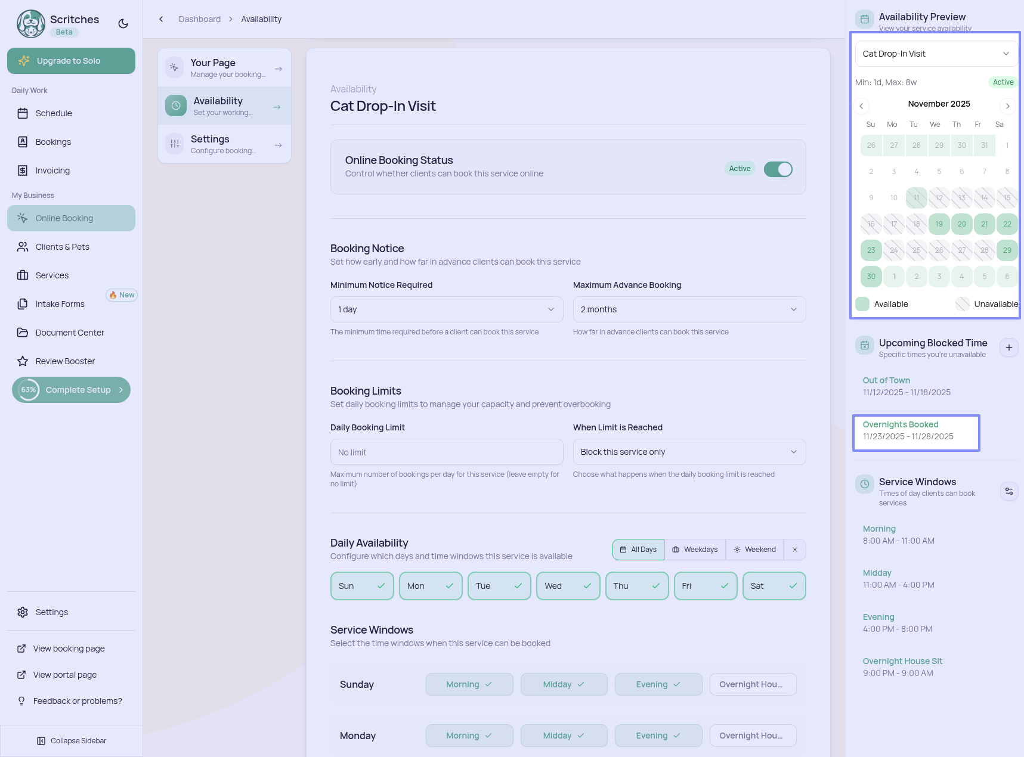The height and width of the screenshot is (757, 1024).
Task: Clear day selection with X button
Action: pyautogui.click(x=794, y=550)
